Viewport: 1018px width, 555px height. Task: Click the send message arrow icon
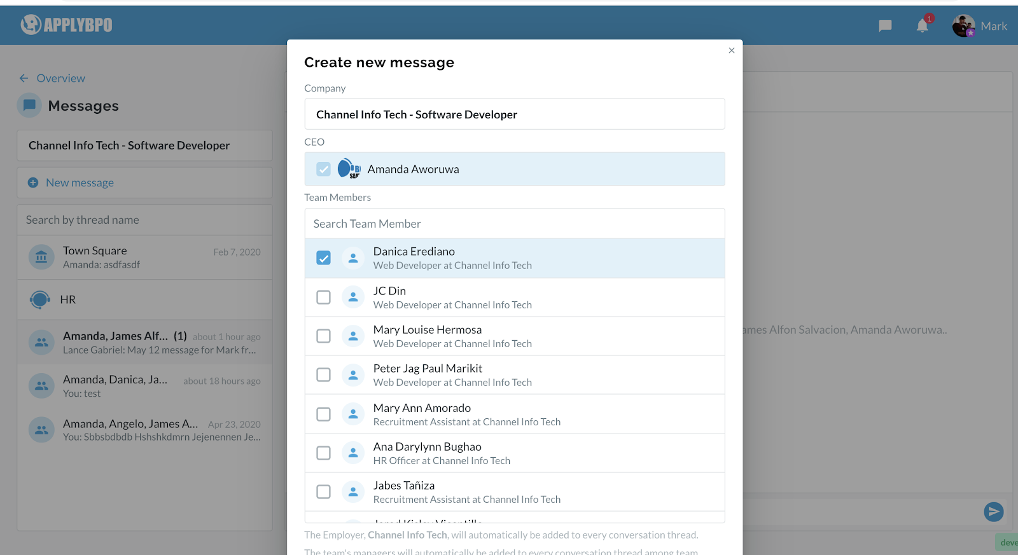[x=993, y=511]
